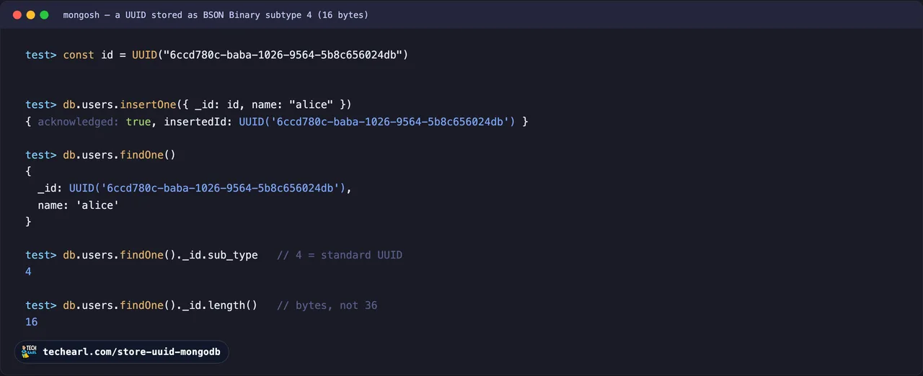Click the acknowledged: true output line
Image resolution: width=923 pixels, height=376 pixels.
coord(277,122)
